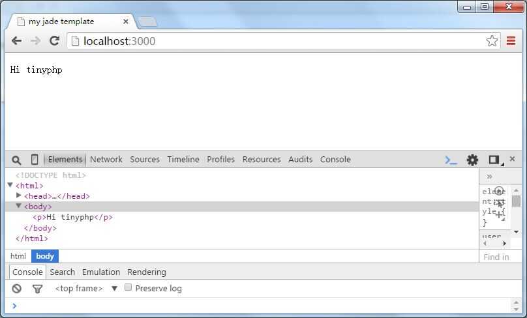527x318 pixels.
Task: Open a new browser tab
Action: click(147, 22)
